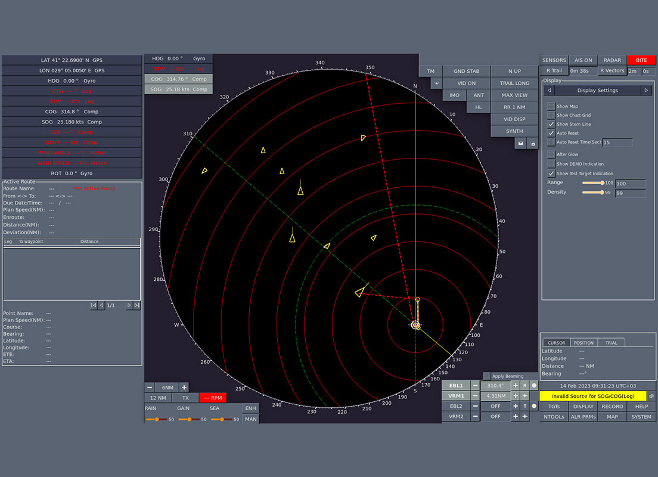Adjust the SEA slider

222,419
